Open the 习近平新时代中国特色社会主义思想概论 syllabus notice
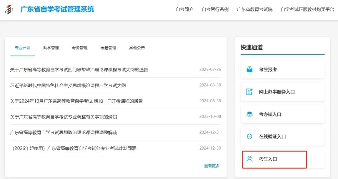338x179 pixels. 68,85
